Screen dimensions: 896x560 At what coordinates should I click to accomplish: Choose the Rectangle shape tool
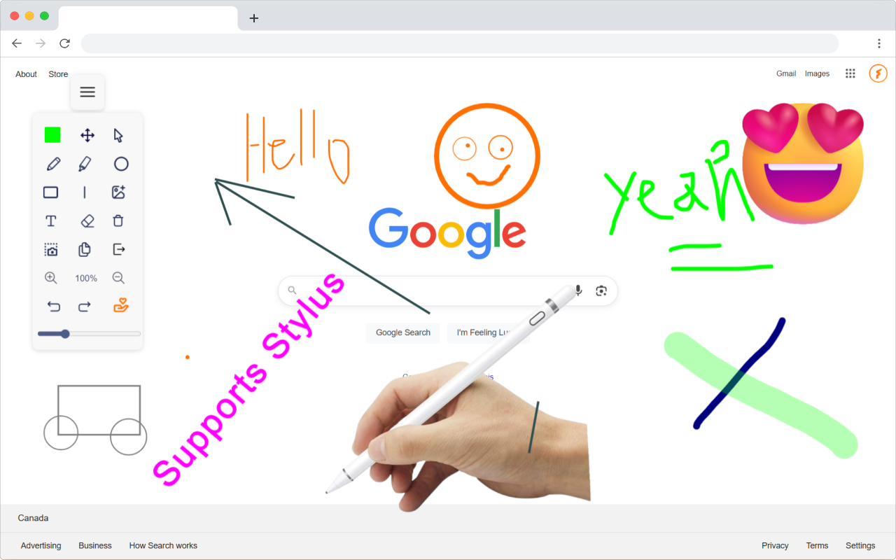coord(50,192)
